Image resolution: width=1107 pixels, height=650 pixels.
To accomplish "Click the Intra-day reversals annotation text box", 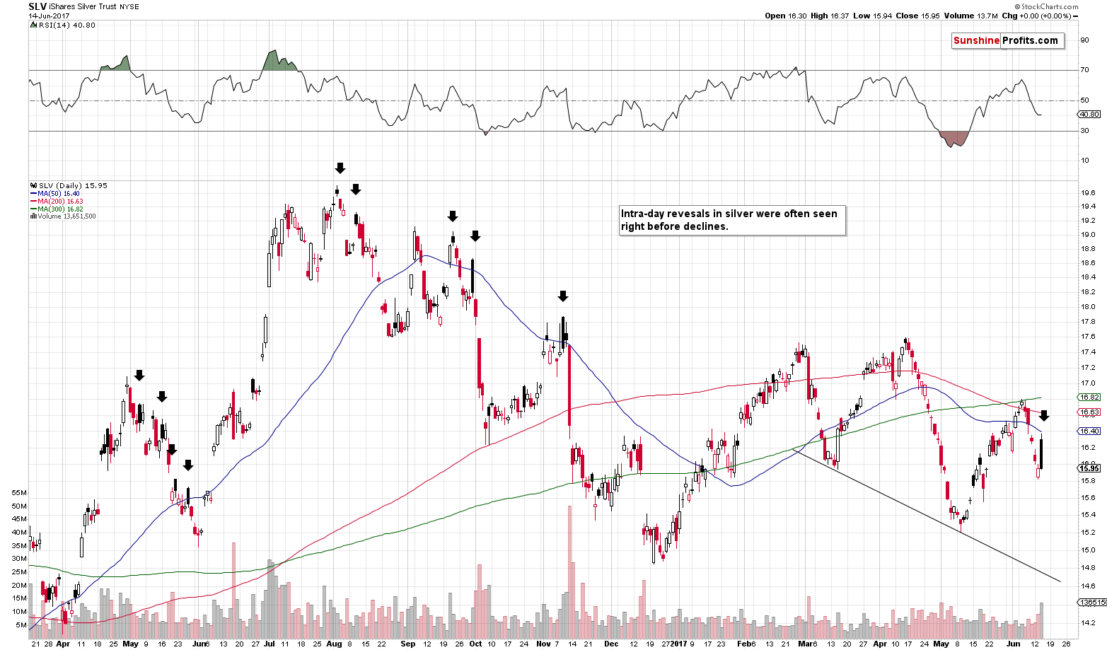I will click(x=732, y=220).
